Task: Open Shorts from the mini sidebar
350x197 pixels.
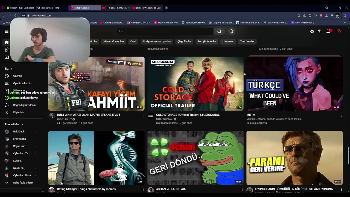Action: click(x=7, y=50)
